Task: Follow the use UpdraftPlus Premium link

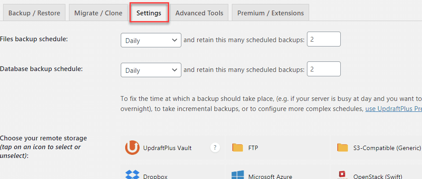Action: (393, 109)
